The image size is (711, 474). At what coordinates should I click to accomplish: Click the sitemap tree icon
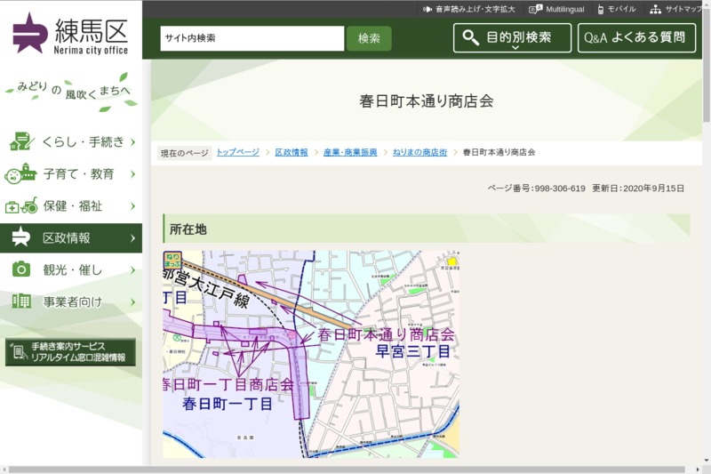tap(655, 9)
